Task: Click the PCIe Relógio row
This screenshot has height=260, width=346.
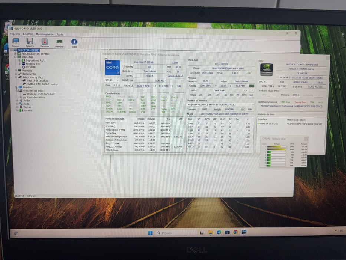Action: (x=144, y=150)
